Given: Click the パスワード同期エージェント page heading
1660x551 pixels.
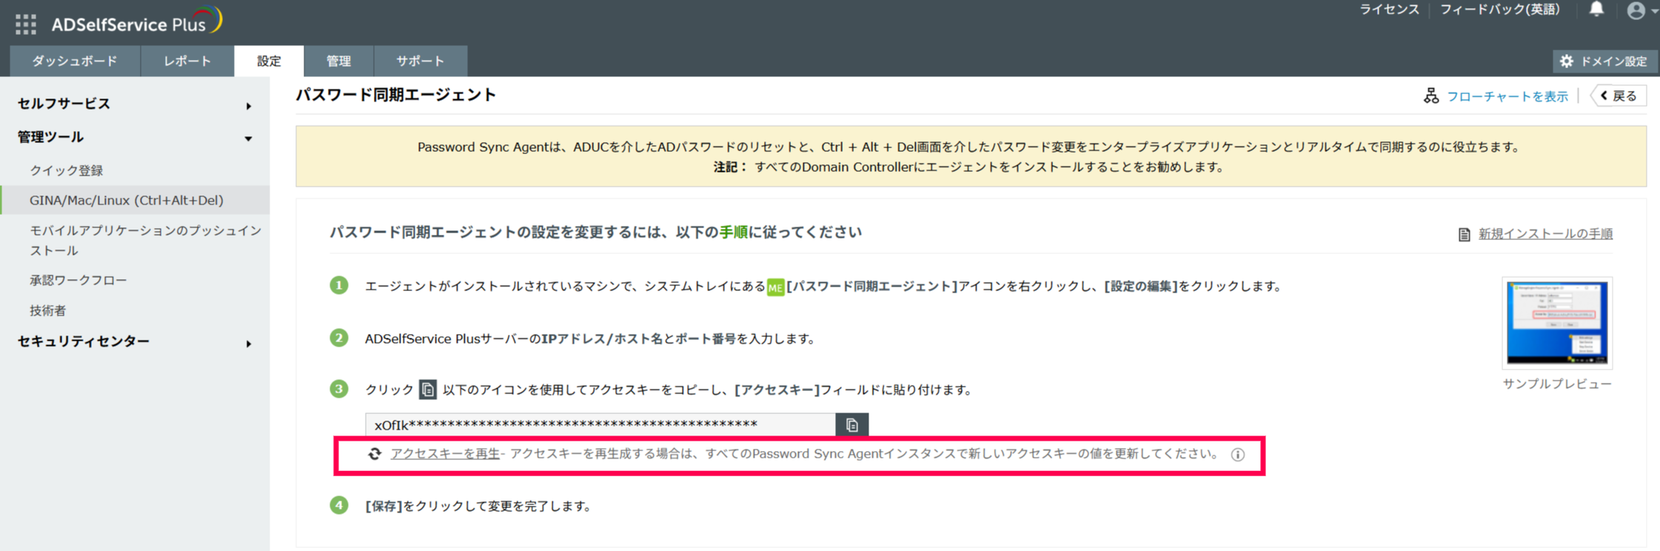Looking at the screenshot, I should coord(396,95).
